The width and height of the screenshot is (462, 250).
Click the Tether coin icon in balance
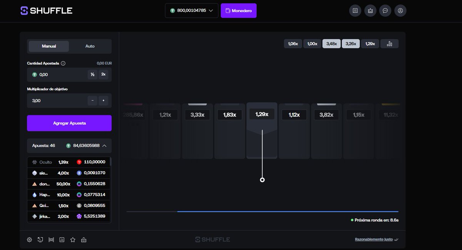[172, 11]
